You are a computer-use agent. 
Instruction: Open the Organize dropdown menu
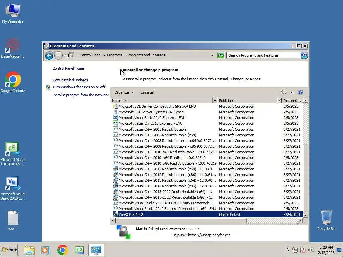pos(124,92)
